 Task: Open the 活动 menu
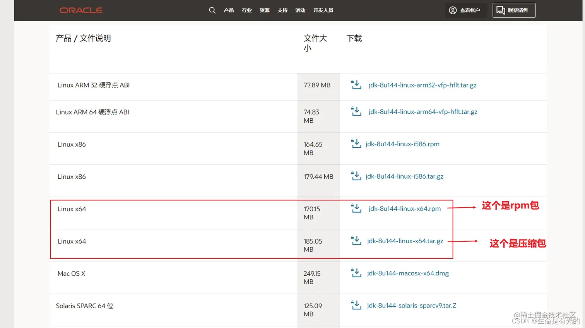pos(300,10)
